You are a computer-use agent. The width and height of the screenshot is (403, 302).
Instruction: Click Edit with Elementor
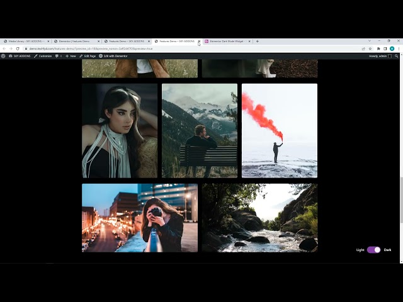pos(113,56)
